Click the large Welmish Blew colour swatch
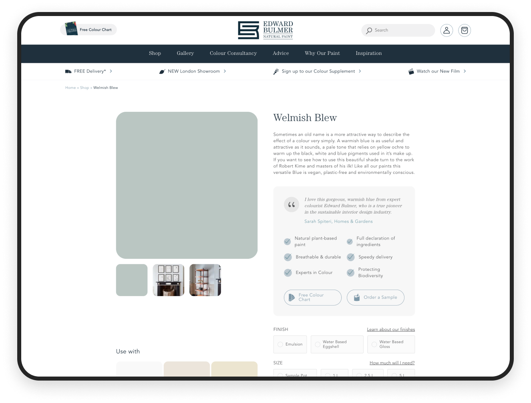Image resolution: width=531 pixels, height=403 pixels. pyautogui.click(x=187, y=185)
